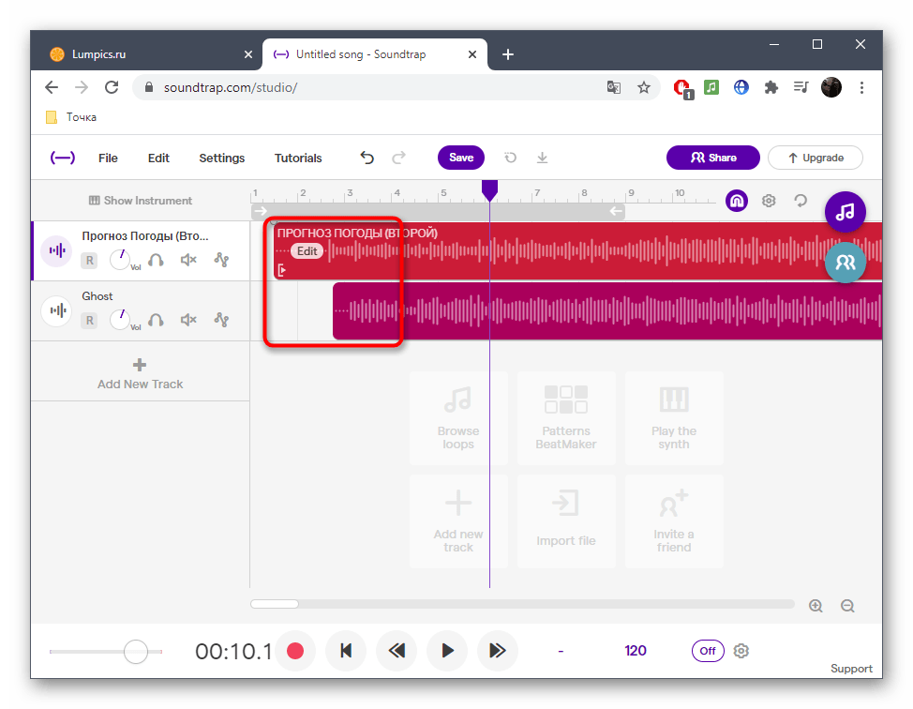Click the cycle region right arrow handle
913x709 pixels.
(x=616, y=211)
